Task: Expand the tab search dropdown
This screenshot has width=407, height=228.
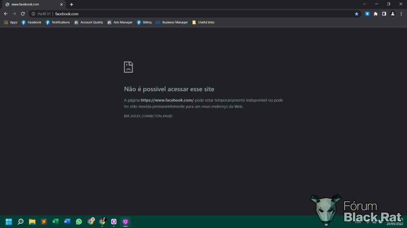Action: coord(364,4)
